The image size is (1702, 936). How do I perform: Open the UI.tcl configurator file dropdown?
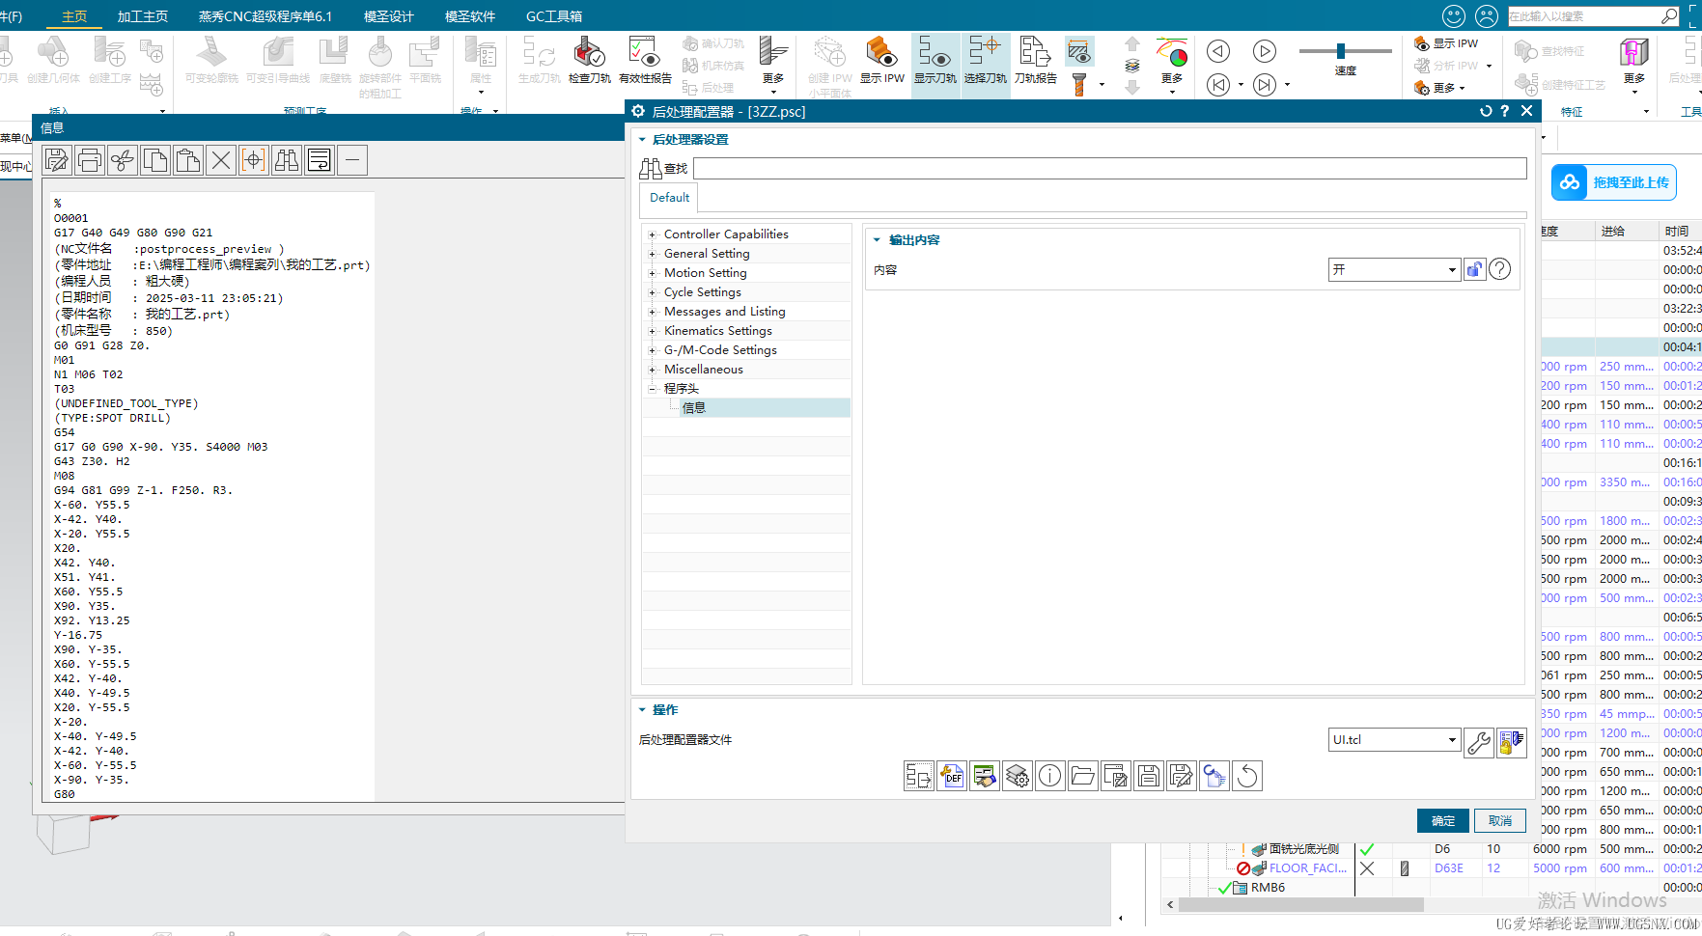1394,740
